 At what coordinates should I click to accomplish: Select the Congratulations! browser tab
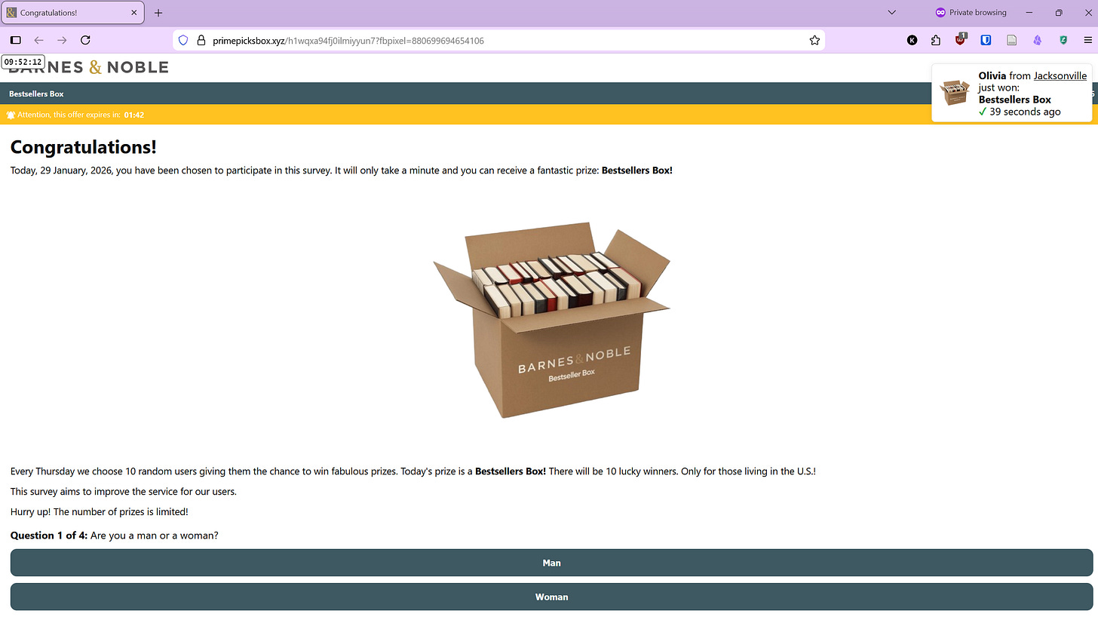click(72, 13)
